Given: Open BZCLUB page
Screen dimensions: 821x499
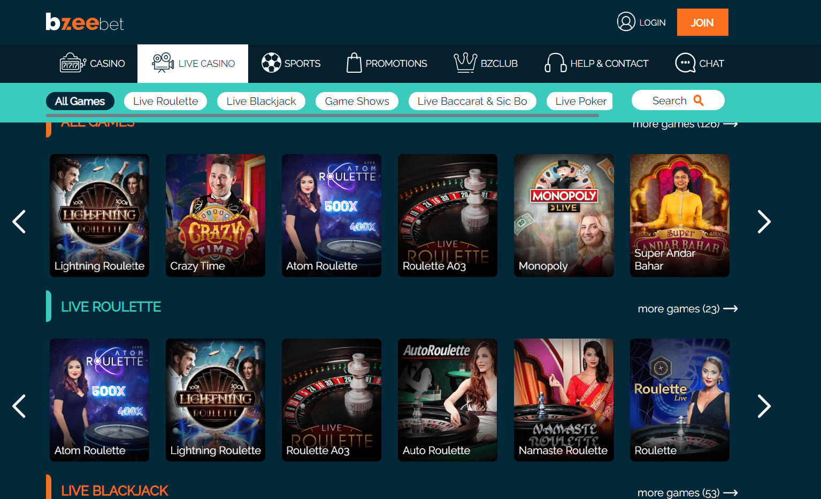Looking at the screenshot, I should tap(486, 63).
